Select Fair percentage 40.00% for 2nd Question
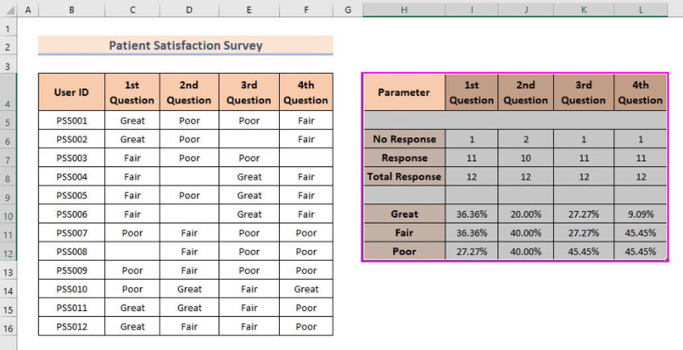This screenshot has height=350, width=683. pos(526,233)
